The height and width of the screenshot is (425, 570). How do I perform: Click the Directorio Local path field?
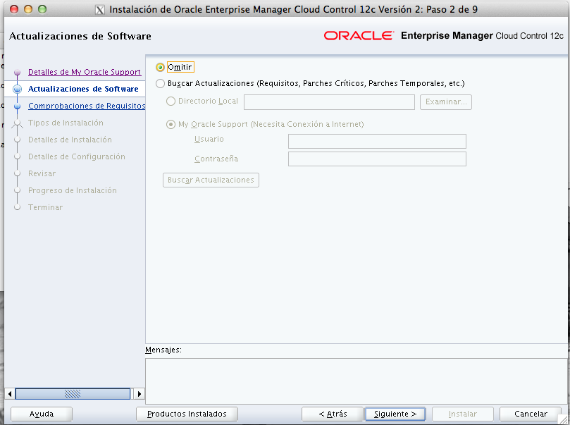tap(329, 102)
